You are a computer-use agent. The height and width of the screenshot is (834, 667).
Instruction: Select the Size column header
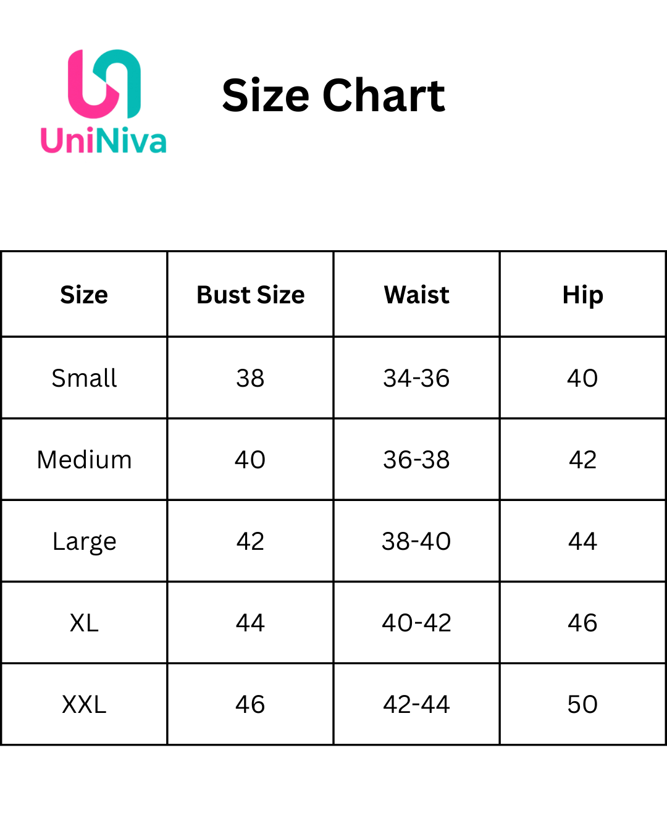point(84,295)
